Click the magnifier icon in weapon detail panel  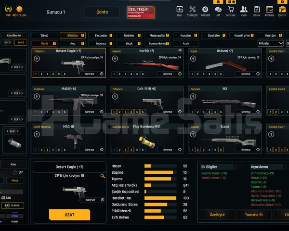pyautogui.click(x=103, y=176)
